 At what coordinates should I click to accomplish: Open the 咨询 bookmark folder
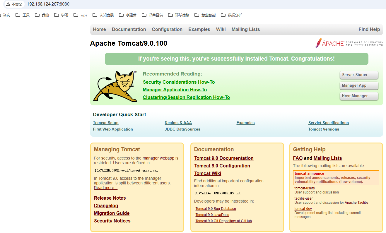(5, 15)
